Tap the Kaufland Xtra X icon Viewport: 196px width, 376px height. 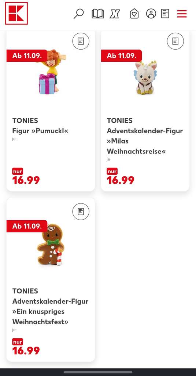[x=115, y=14]
